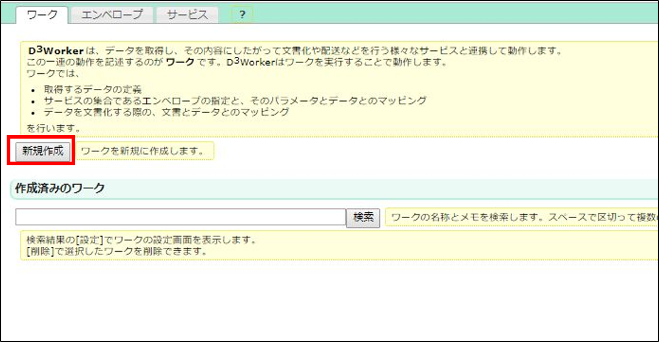Switch to the エンベロープ tab
The width and height of the screenshot is (659, 342).
(x=112, y=15)
